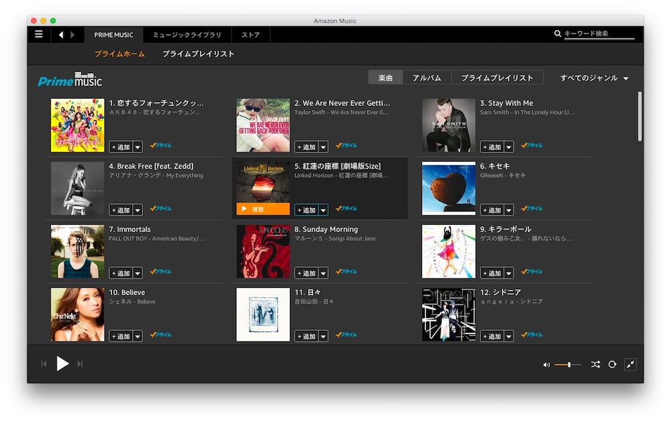Click the vertical scrollbar thumb
This screenshot has height=422, width=671.
pos(639,117)
